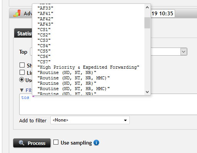
Task: Select "Routine (ND, NT, HR, MMC)" entry
Action: pyautogui.click(x=74, y=89)
